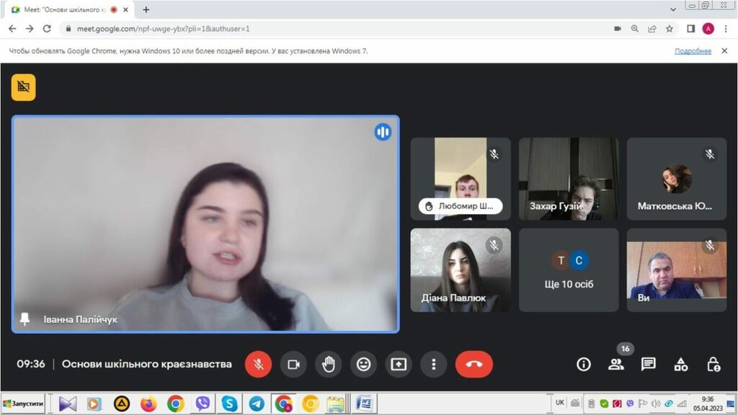
Task: Open the Activities panel icon
Action: coord(681,365)
